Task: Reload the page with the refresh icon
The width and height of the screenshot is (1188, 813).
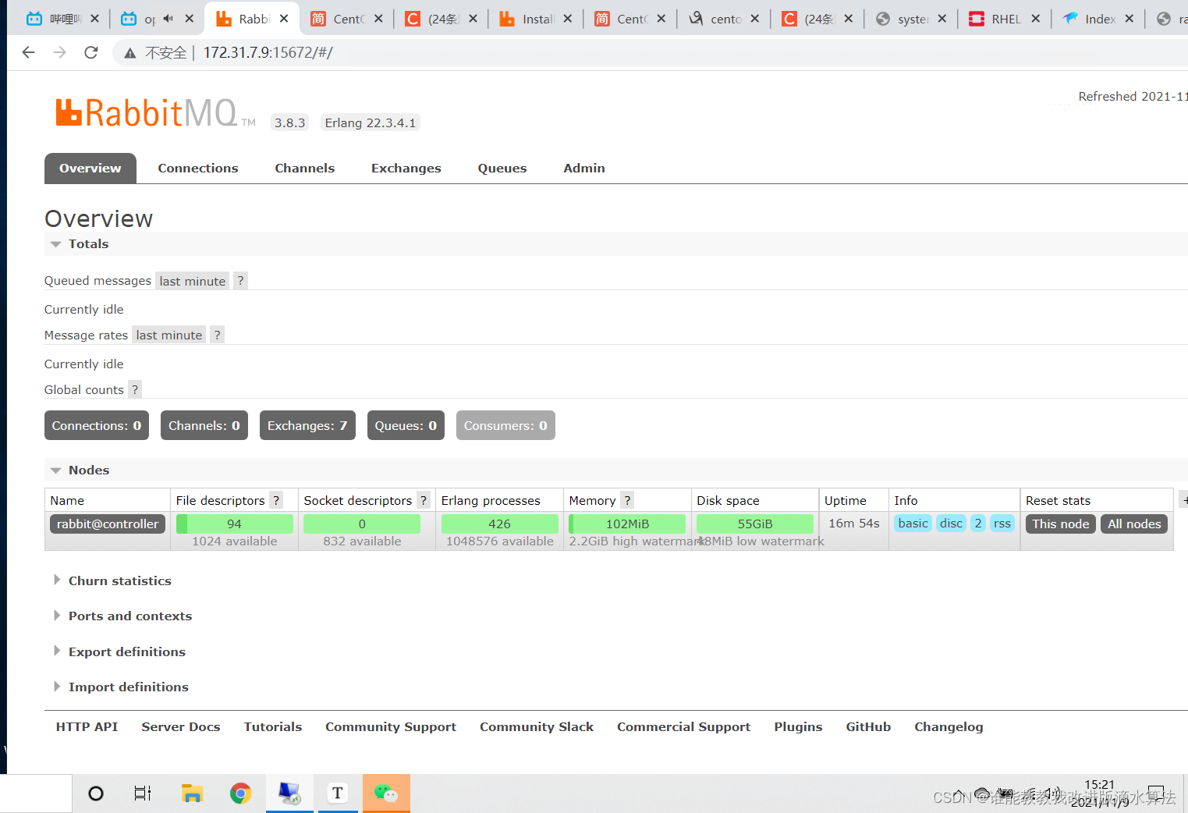Action: point(91,52)
